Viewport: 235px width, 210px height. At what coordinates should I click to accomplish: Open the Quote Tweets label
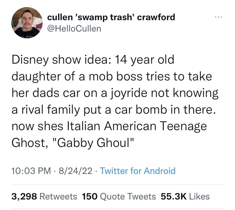[x=128, y=196]
